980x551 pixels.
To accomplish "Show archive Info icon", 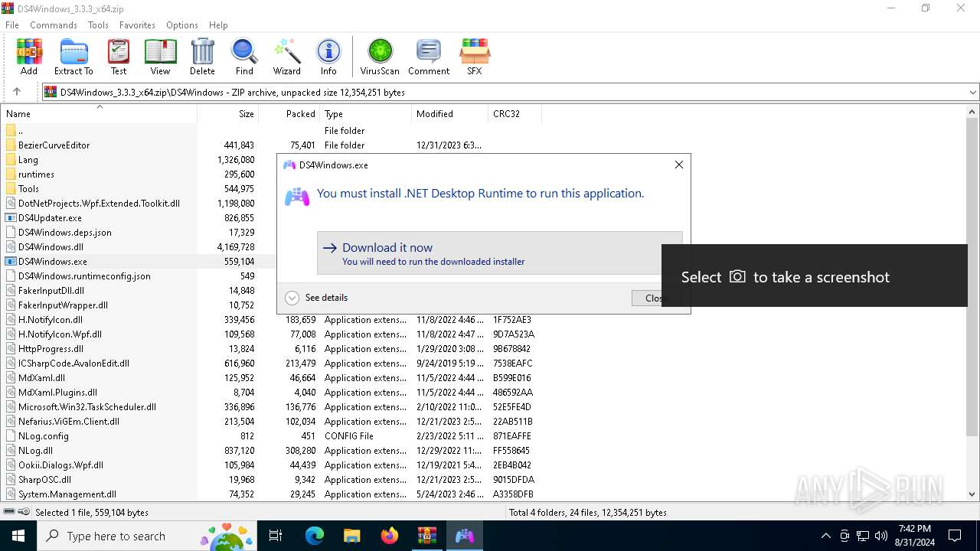I will [328, 57].
